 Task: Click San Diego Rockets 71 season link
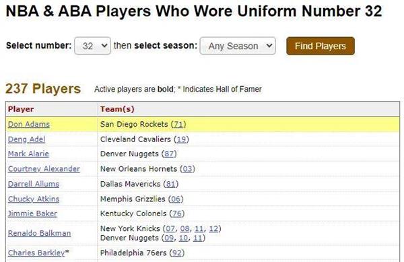click(x=178, y=124)
